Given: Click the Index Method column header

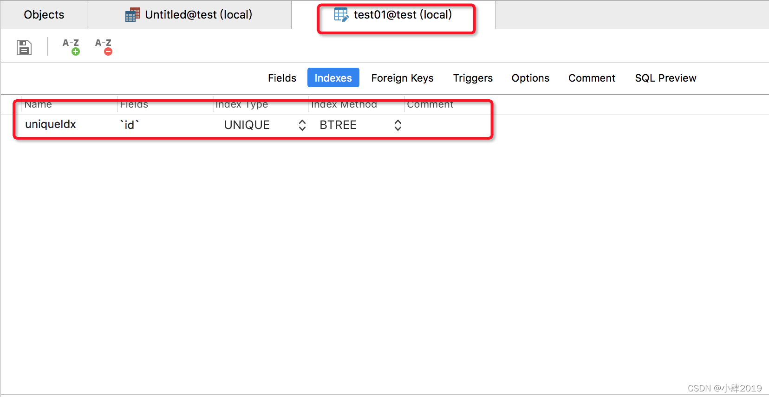Looking at the screenshot, I should (357, 105).
